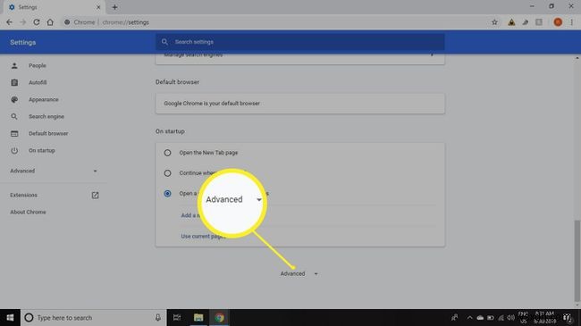Viewport: 581px width, 326px height.
Task: Open the warning triangle extension icon
Action: click(511, 22)
